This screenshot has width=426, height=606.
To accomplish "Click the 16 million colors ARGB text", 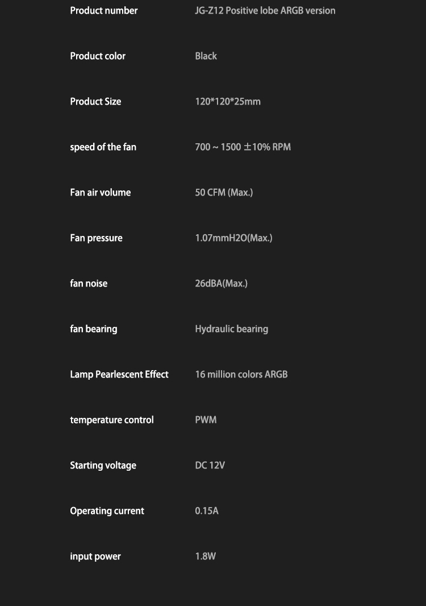I will tap(241, 375).
